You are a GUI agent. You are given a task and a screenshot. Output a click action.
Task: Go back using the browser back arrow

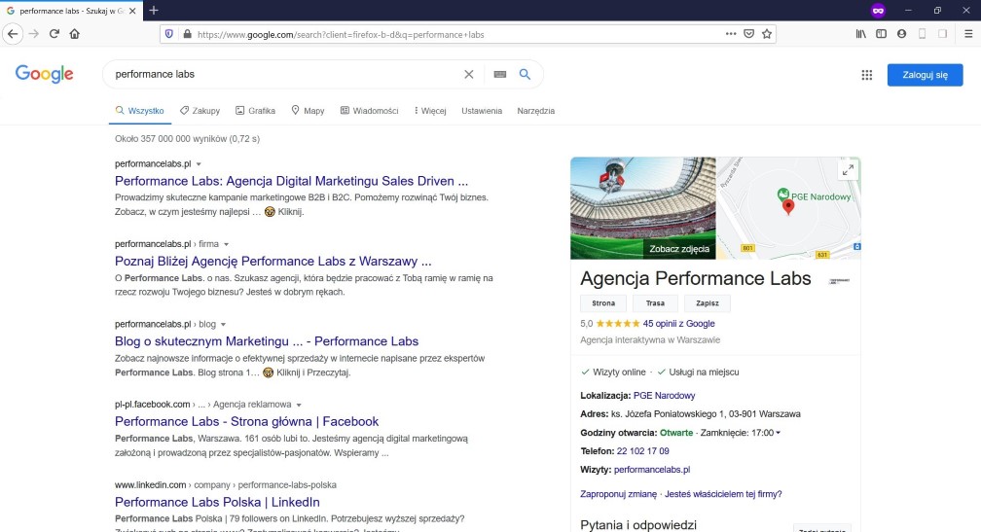tap(13, 34)
